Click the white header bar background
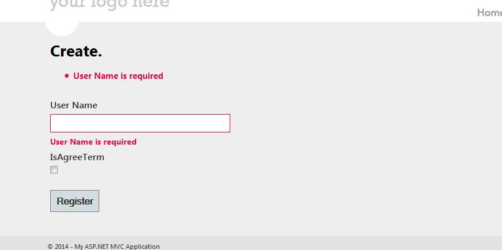 pos(320,11)
